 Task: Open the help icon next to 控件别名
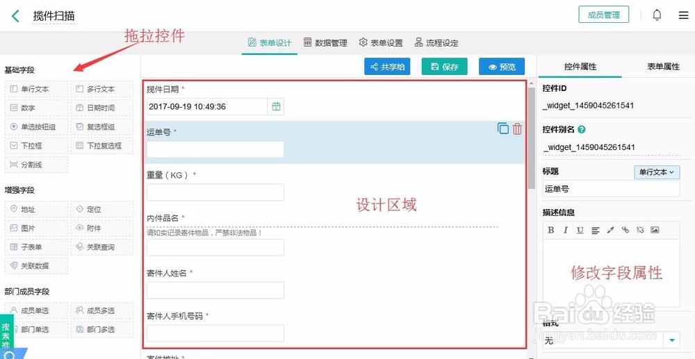click(582, 130)
